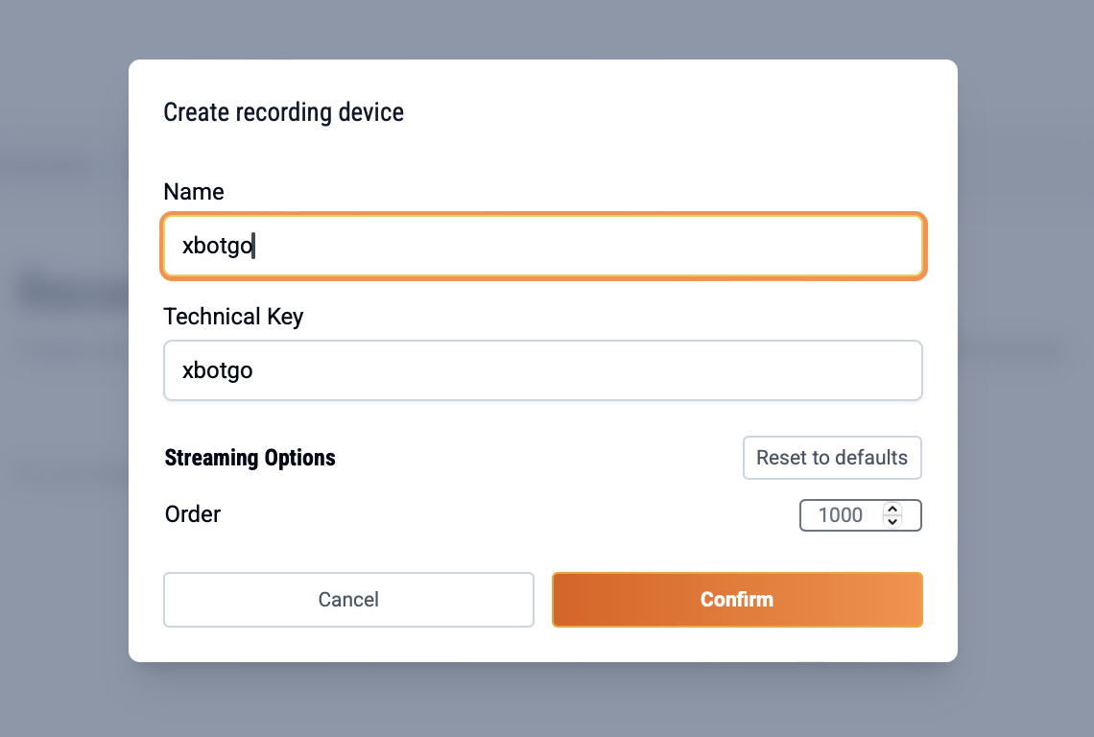Increase the Order value with up arrow
Image resolution: width=1094 pixels, height=737 pixels.
pos(892,510)
